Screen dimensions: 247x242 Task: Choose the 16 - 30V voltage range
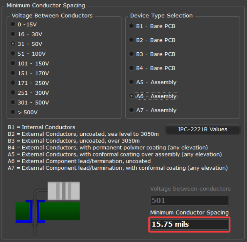click(13, 34)
